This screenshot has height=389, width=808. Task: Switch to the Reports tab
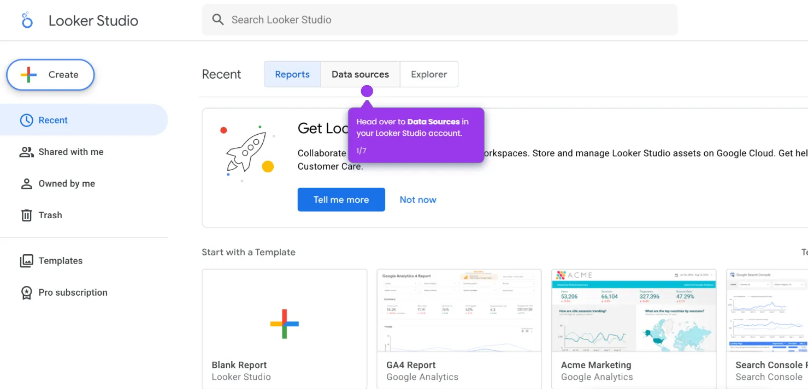(x=292, y=74)
